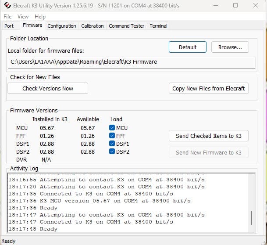Open the View menu
The height and width of the screenshot is (245, 267).
click(x=23, y=17)
